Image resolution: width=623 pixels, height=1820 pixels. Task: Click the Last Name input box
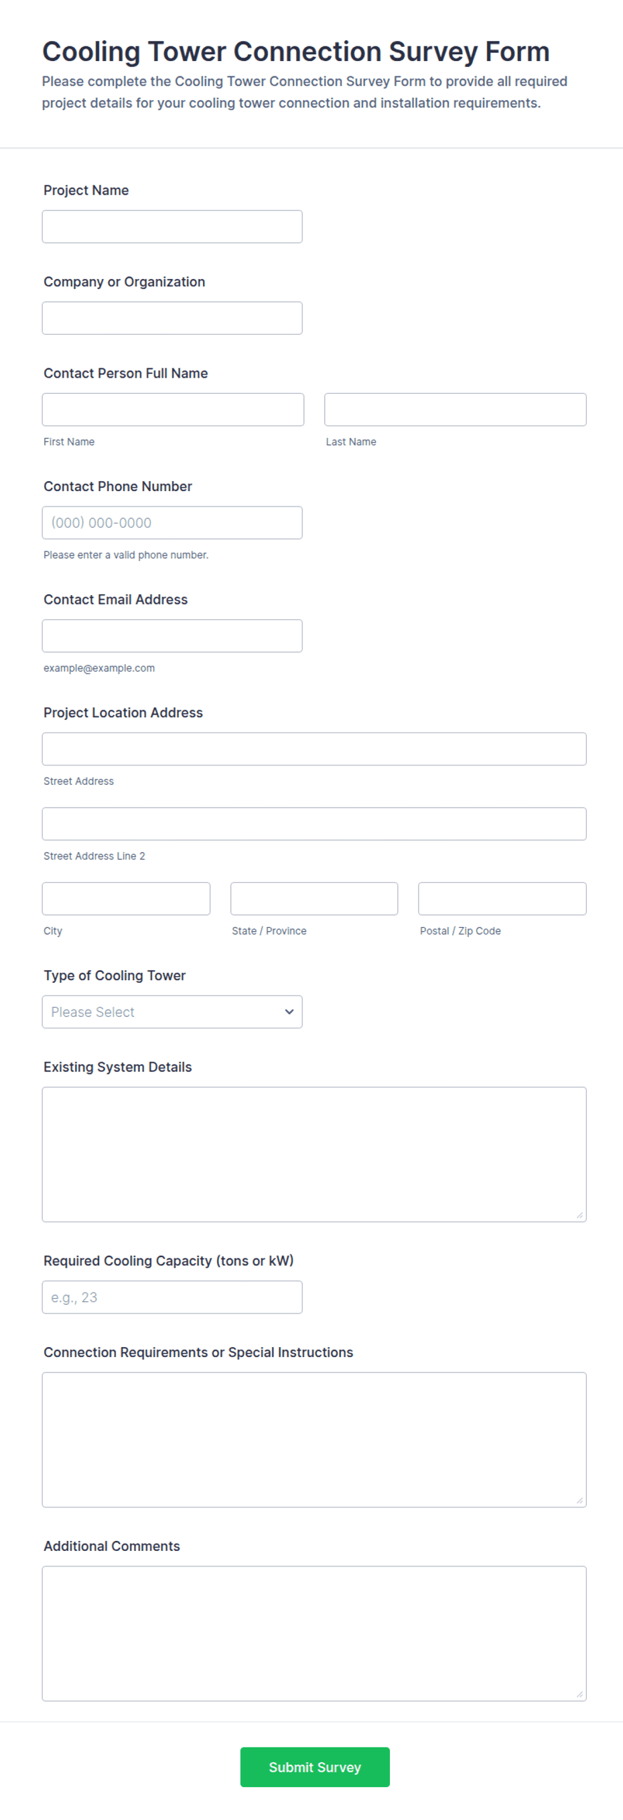[x=455, y=410]
